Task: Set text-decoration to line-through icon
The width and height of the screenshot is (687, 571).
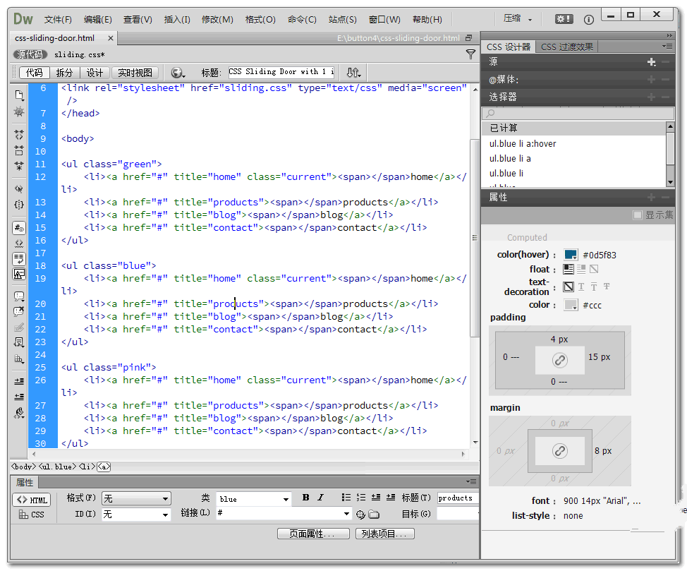Action: [607, 287]
